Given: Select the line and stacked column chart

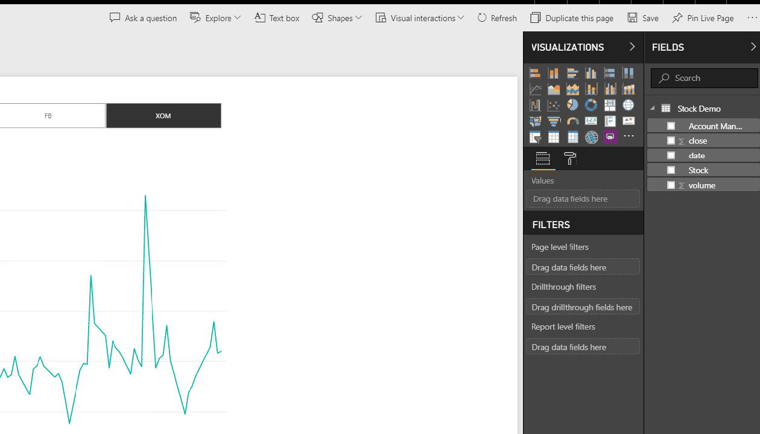Looking at the screenshot, I should pyautogui.click(x=591, y=89).
